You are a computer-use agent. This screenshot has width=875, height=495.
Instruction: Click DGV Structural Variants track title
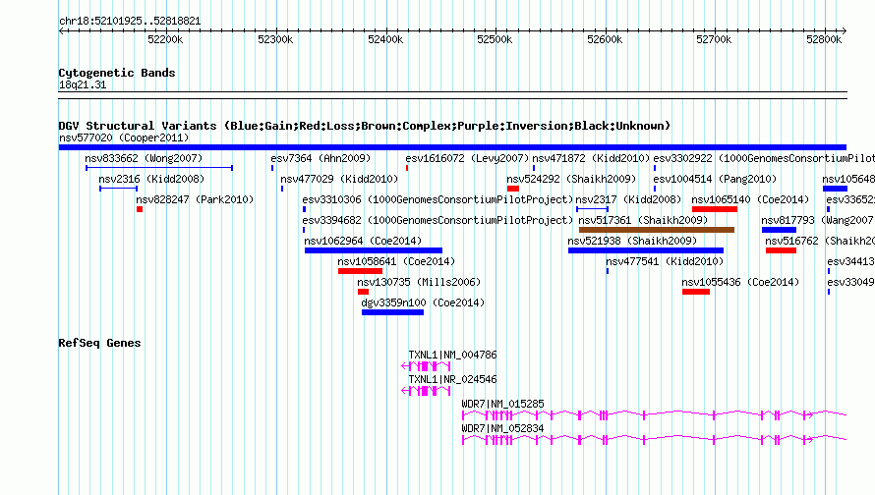[365, 126]
